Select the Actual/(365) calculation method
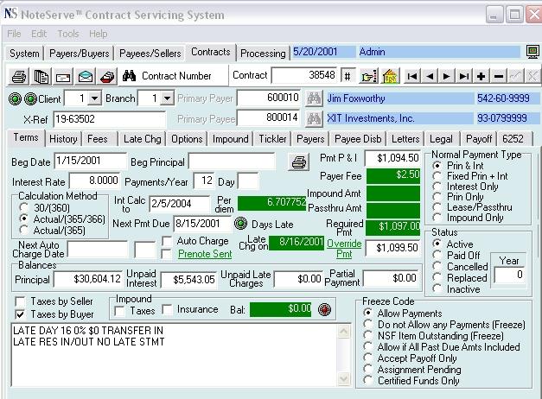The height and width of the screenshot is (399, 542). click(x=24, y=230)
